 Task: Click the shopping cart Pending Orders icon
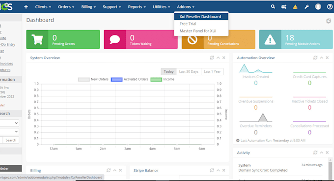[x=37, y=39]
